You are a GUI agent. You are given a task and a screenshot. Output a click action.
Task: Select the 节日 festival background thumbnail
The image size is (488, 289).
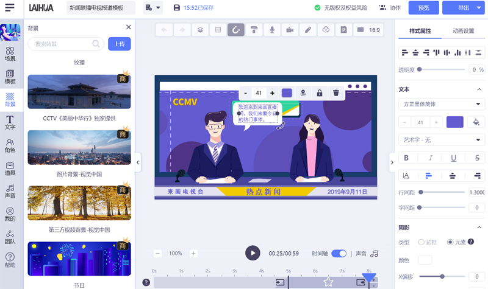(x=79, y=259)
